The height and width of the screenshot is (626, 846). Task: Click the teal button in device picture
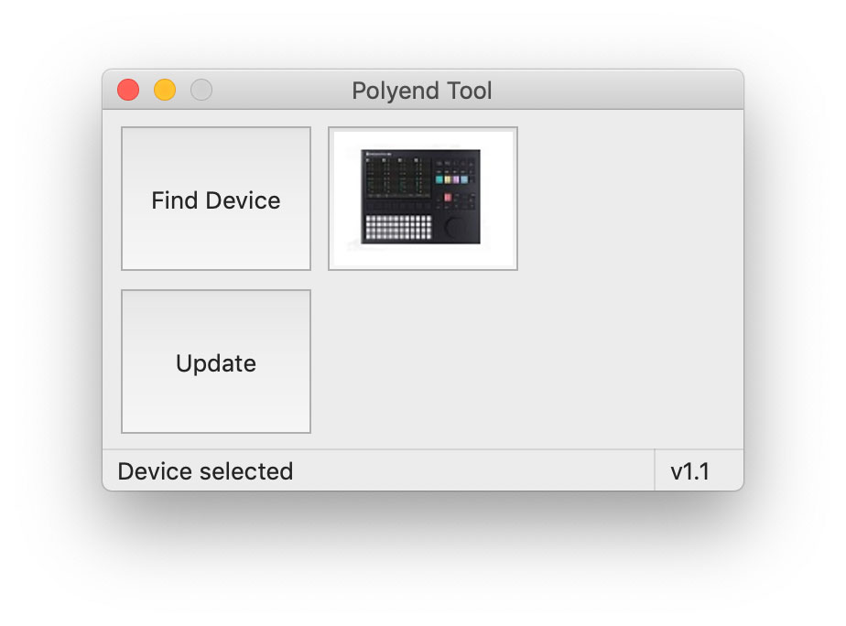point(439,179)
